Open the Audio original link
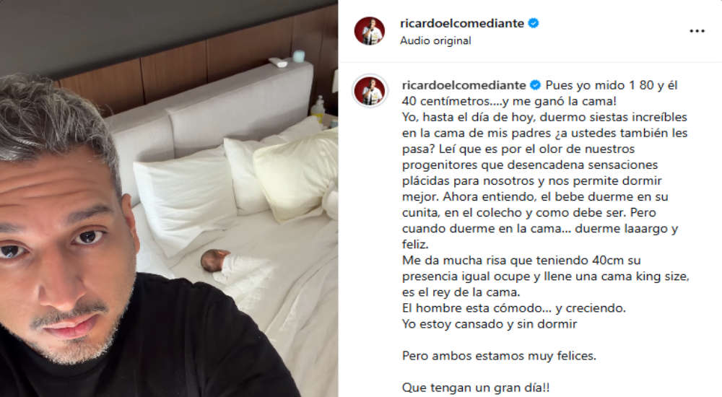The image size is (722, 397). 435,40
